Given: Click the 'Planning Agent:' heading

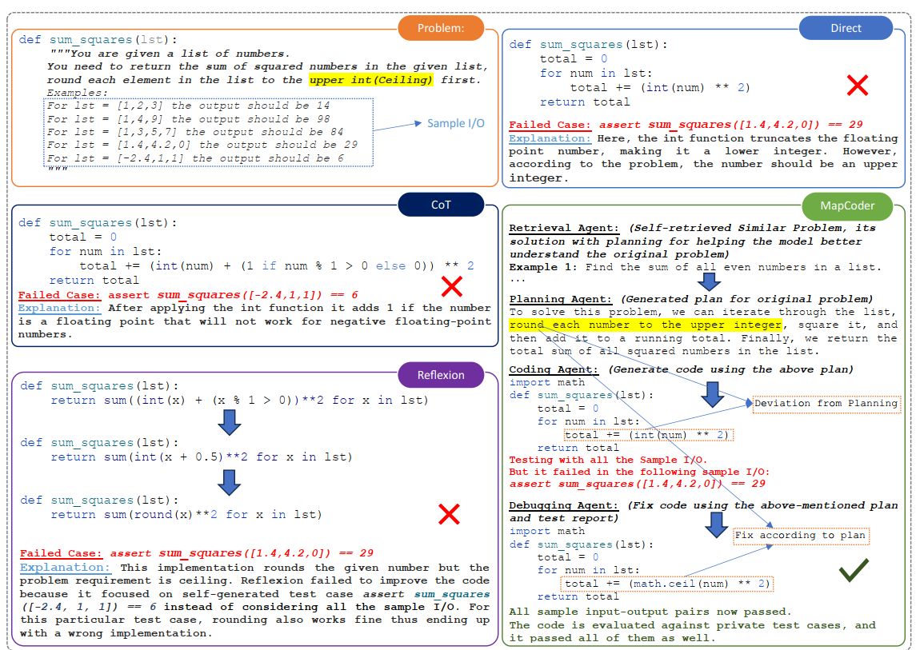Looking at the screenshot, I should coord(560,299).
